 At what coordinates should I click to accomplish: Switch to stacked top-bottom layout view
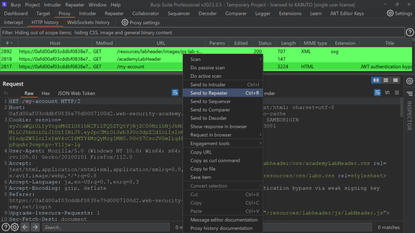pos(385,80)
